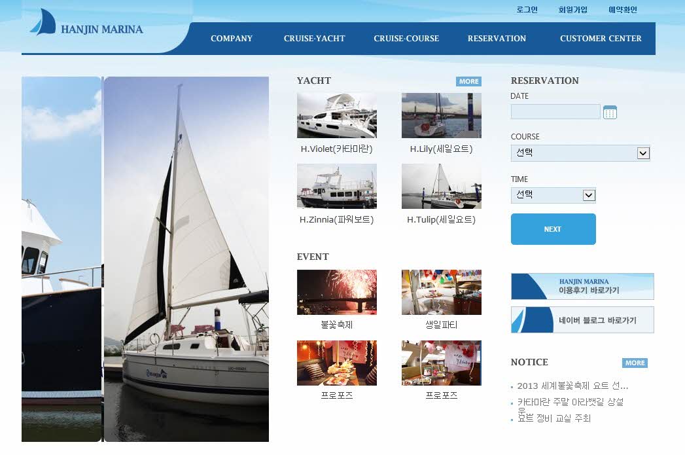Expand the COURSE selection dropdown

tap(580, 153)
